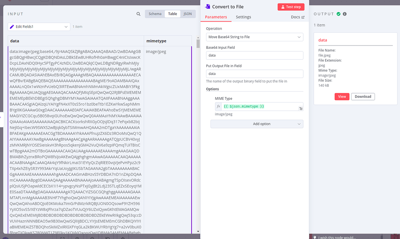Open the Operation dropdown

tap(255, 37)
